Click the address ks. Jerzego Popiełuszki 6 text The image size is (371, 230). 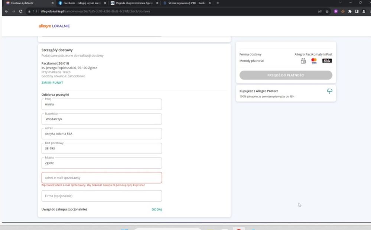point(69,68)
